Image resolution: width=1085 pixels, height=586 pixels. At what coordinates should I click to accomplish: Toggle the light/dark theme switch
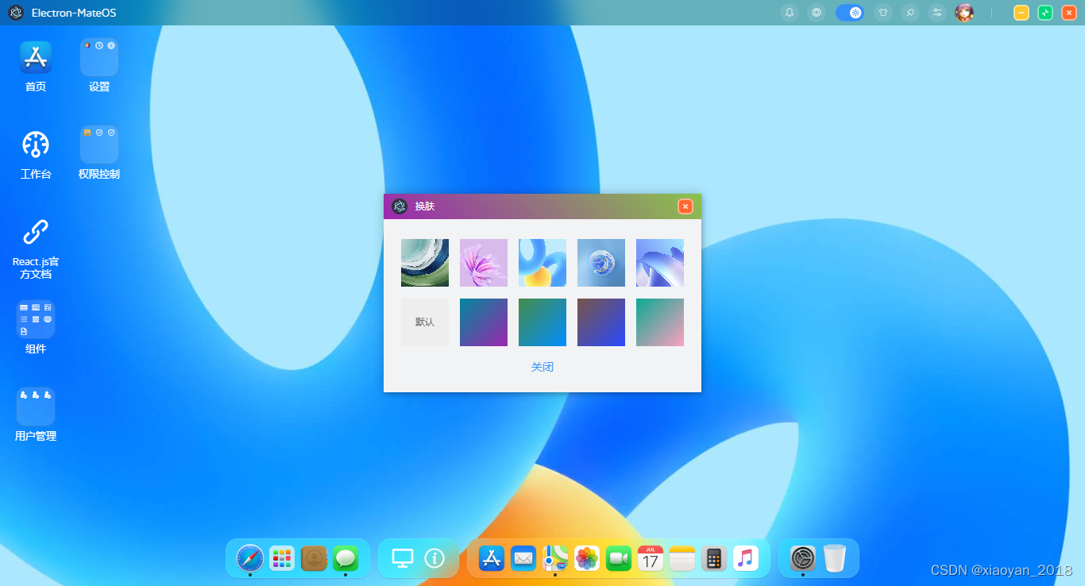click(x=850, y=13)
